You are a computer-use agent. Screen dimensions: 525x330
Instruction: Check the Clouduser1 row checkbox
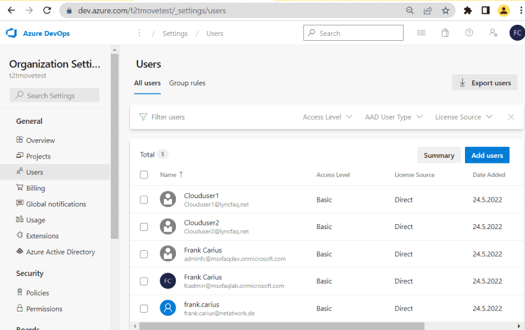tap(144, 200)
